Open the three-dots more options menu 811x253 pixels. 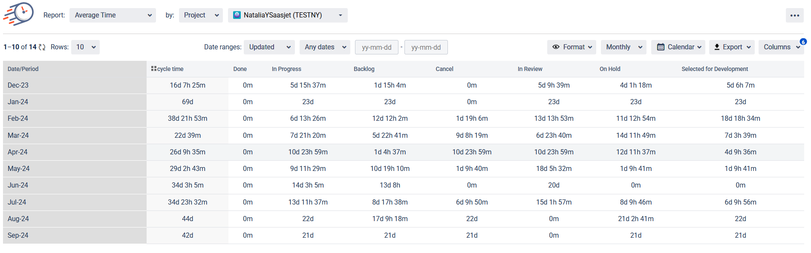click(x=794, y=15)
